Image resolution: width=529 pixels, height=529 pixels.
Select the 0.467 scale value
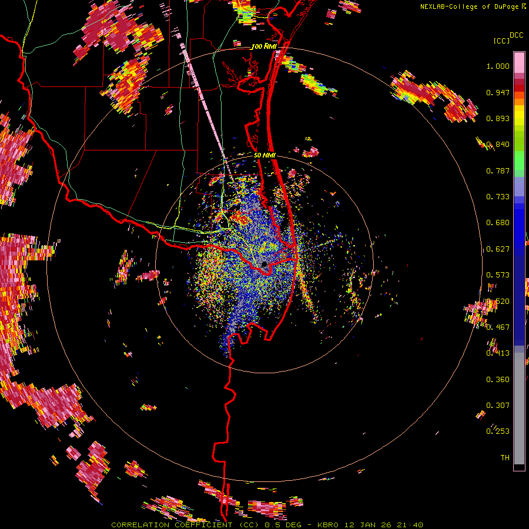pos(498,327)
